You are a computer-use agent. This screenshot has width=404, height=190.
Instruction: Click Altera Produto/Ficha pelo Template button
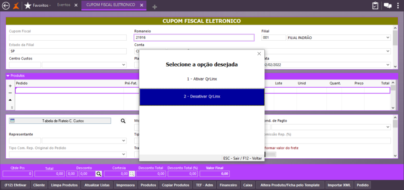290,185
